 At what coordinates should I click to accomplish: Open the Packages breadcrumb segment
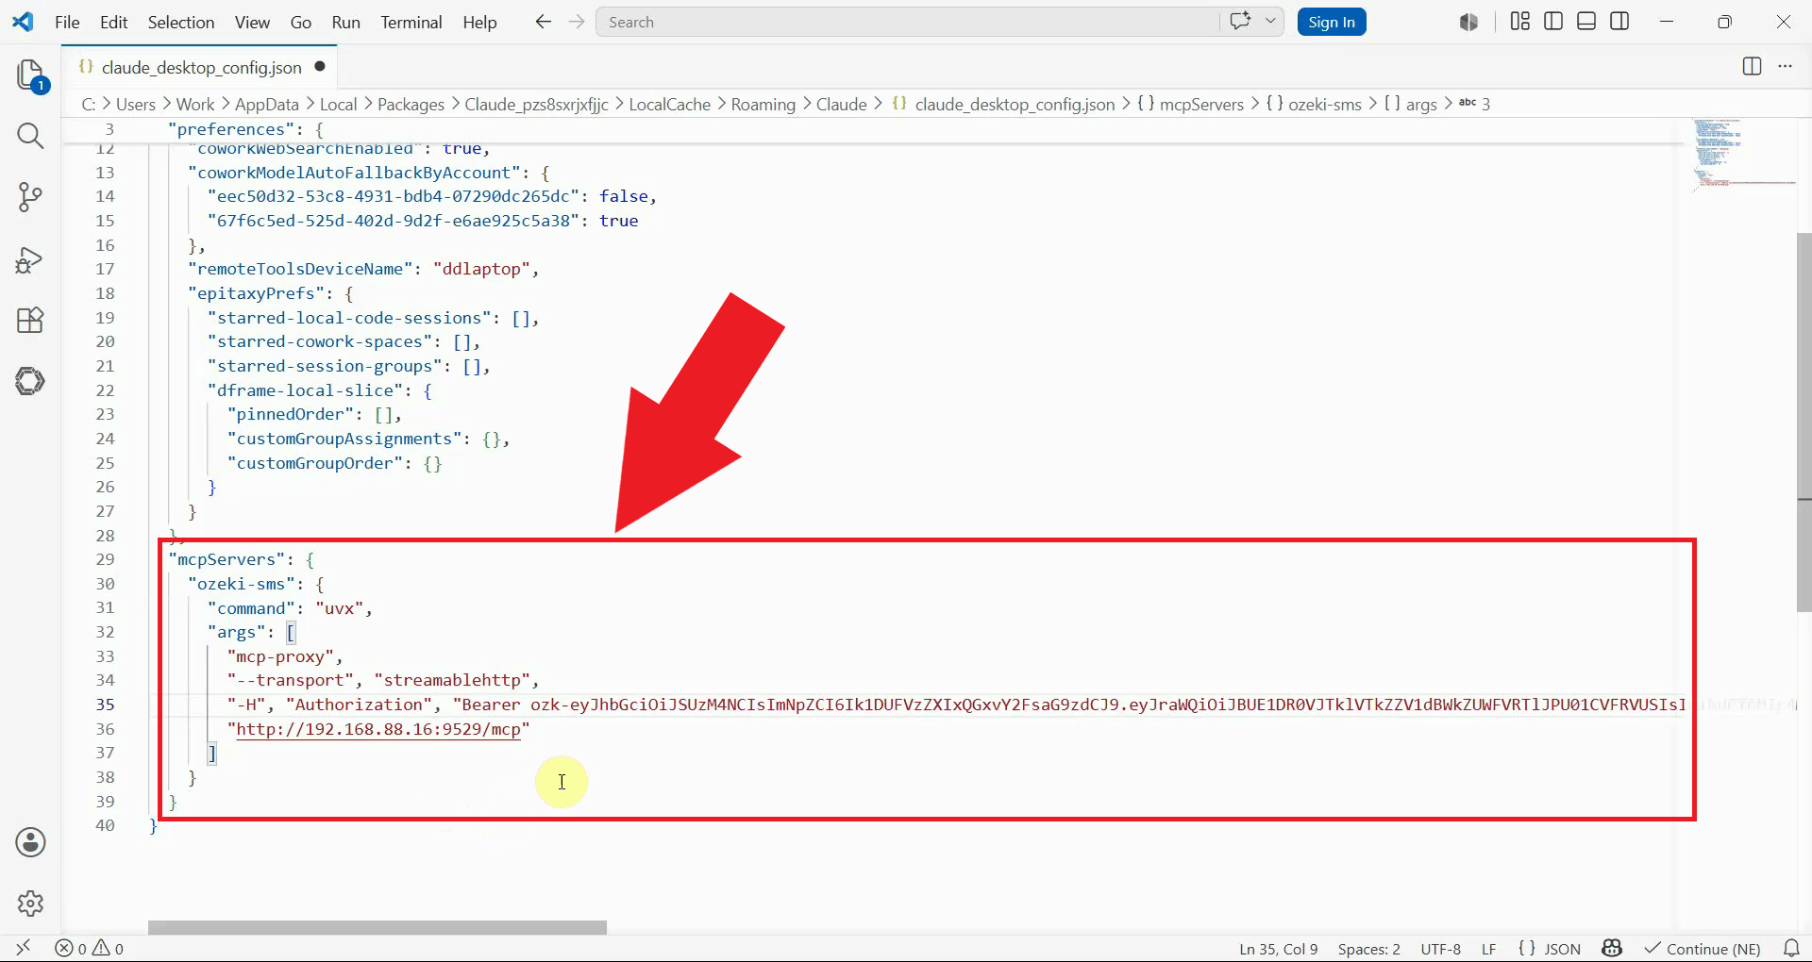click(x=411, y=104)
